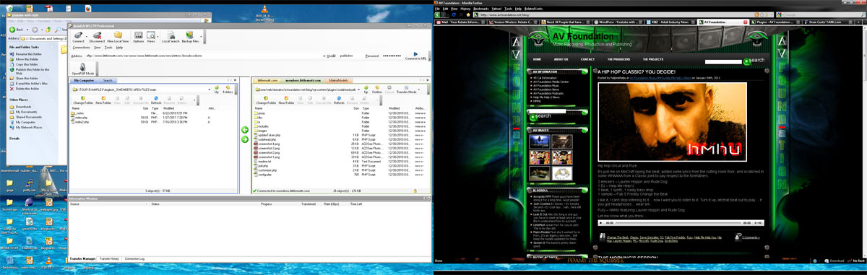Switch to Search tab in local pane

pos(107,80)
